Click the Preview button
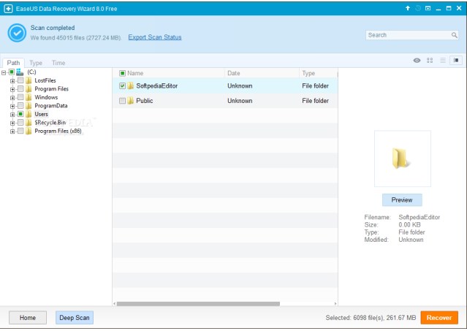 (x=402, y=200)
